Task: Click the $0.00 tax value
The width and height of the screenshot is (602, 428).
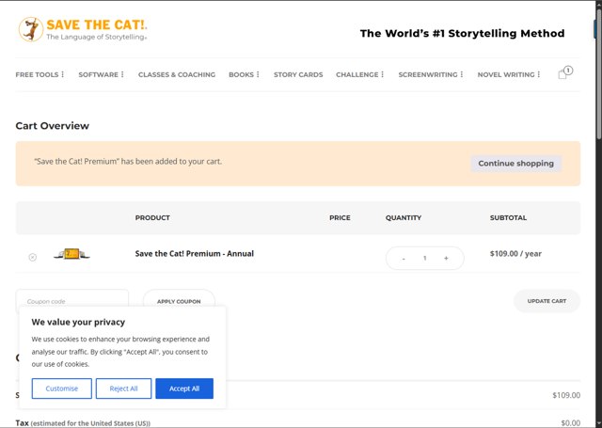Action: [x=571, y=422]
